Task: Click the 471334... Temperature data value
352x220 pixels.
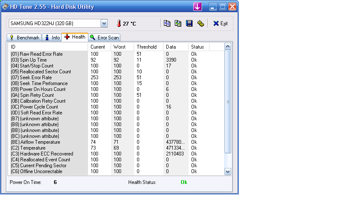Action: [x=175, y=148]
